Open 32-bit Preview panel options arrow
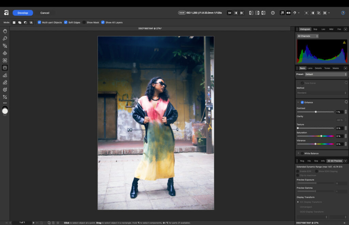 [346, 161]
